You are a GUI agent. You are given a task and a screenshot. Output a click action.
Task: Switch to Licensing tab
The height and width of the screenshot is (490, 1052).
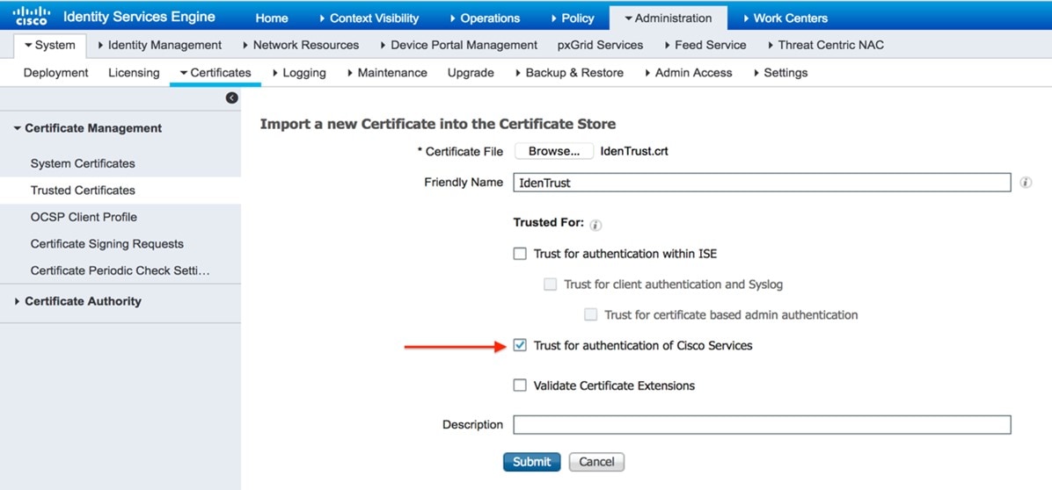pos(135,73)
